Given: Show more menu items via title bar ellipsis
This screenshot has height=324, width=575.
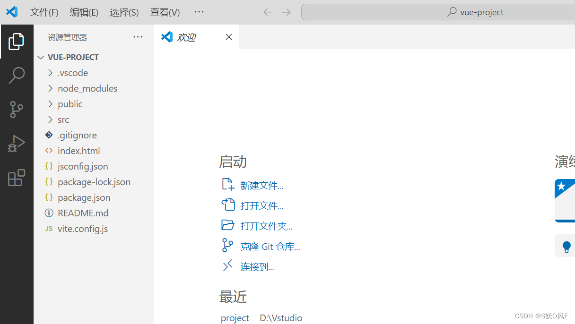Looking at the screenshot, I should 199,12.
